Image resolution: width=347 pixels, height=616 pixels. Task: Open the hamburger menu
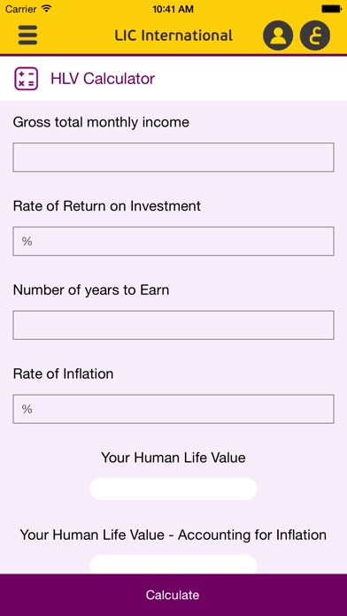click(x=27, y=35)
